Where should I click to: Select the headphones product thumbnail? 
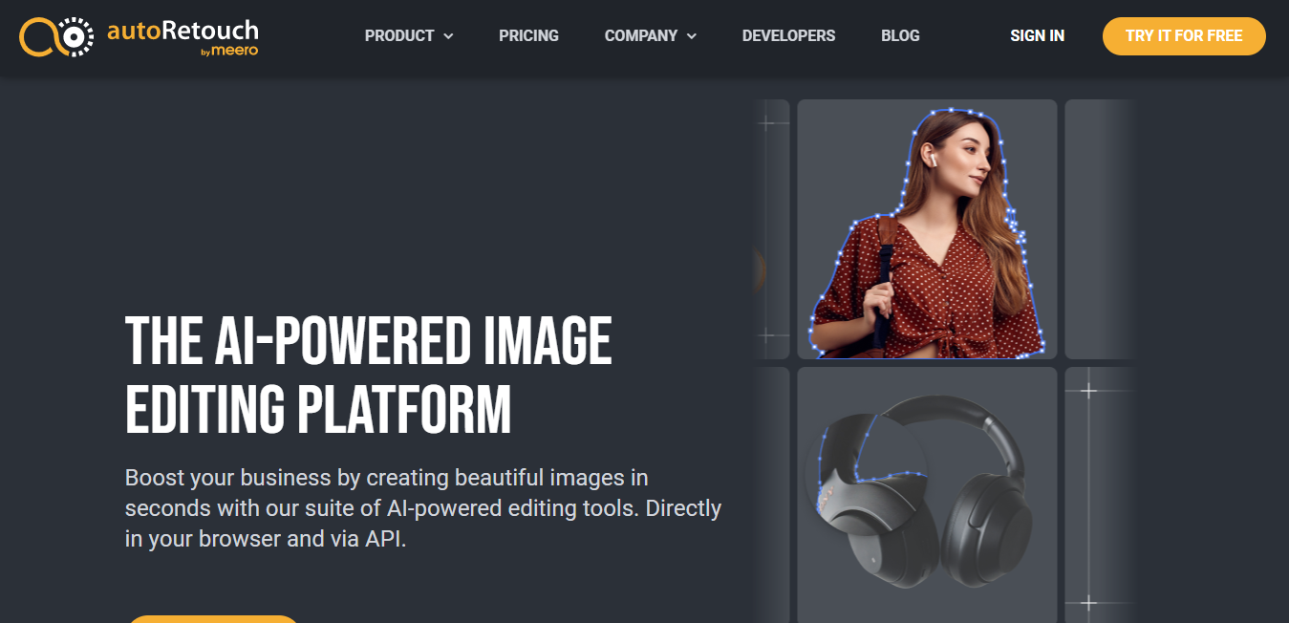coord(927,495)
